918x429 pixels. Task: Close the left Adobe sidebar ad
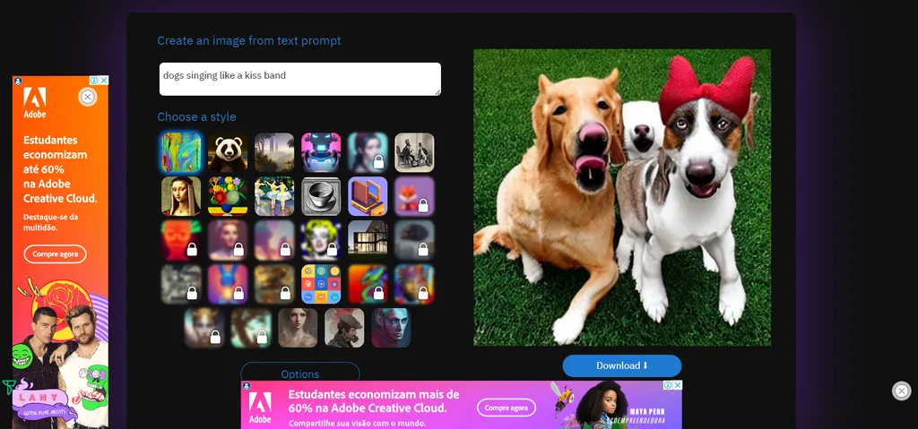point(88,97)
